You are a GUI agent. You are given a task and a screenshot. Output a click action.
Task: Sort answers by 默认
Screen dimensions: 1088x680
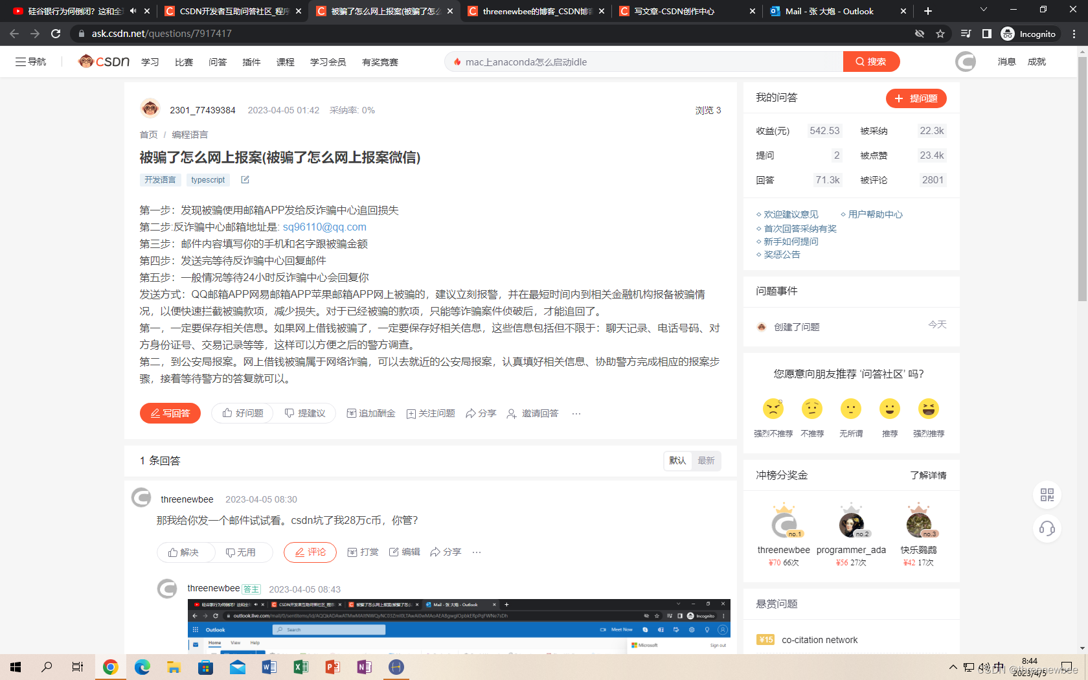pos(677,460)
